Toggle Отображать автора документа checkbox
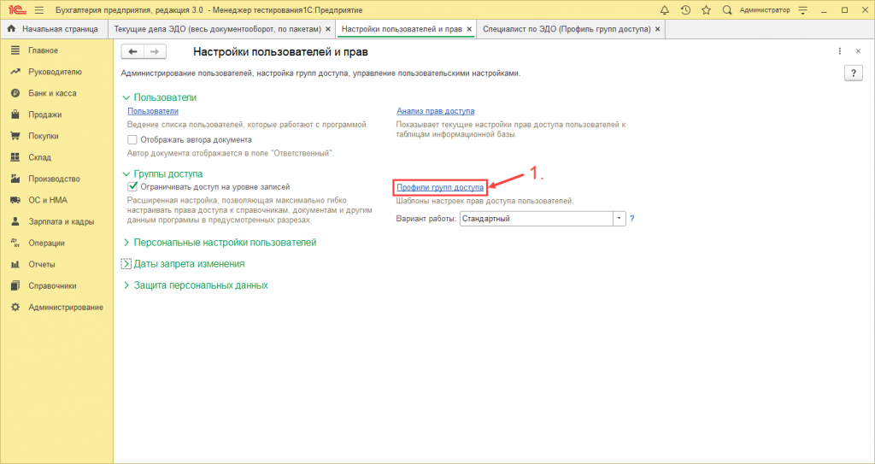 [132, 139]
